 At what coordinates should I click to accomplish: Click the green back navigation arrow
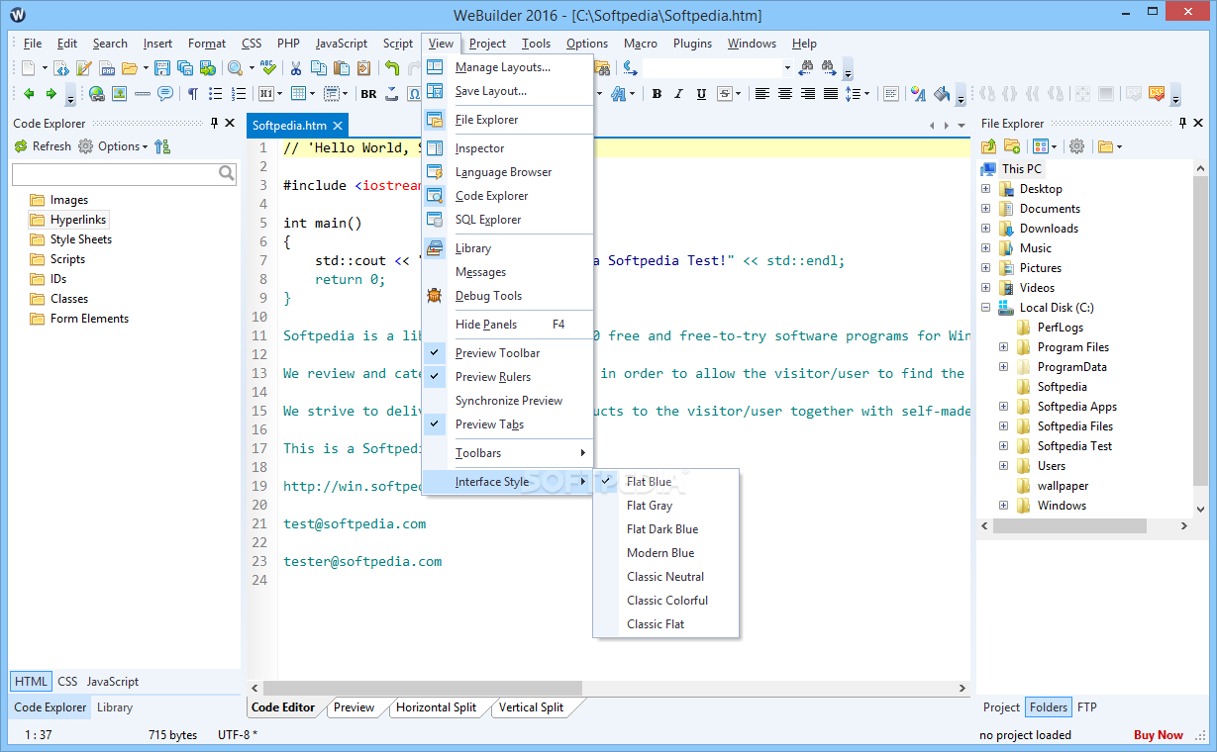pyautogui.click(x=29, y=94)
